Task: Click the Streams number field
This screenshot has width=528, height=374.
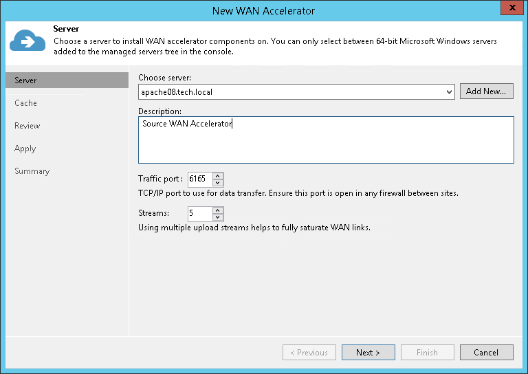Action: pyautogui.click(x=199, y=213)
